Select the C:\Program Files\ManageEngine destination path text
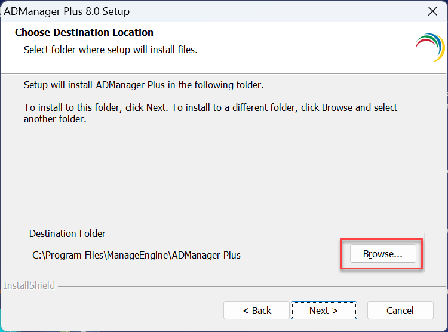448x332 pixels. (136, 255)
